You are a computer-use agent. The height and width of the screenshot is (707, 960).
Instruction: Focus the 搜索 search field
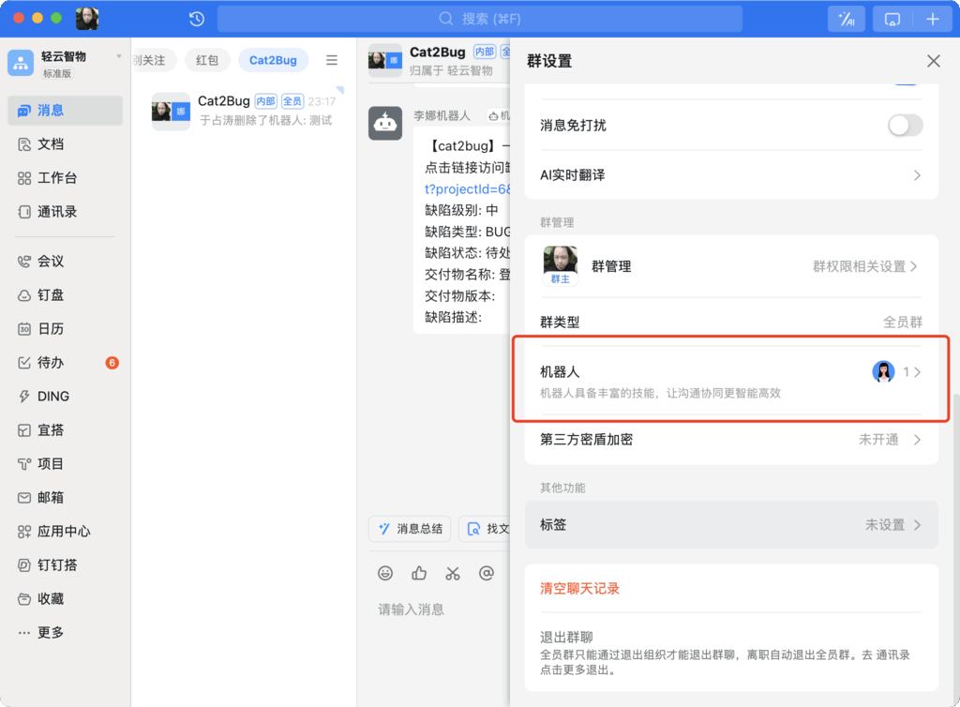480,19
